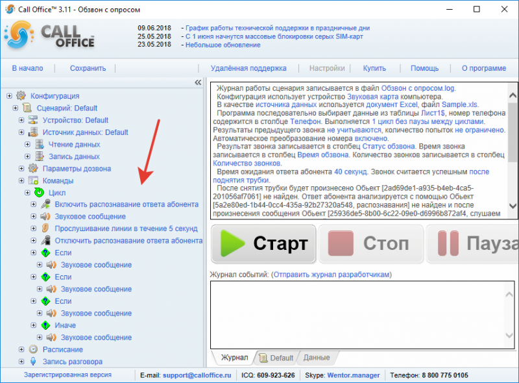Click the icon beside Отключить распознавание ответа абонента

click(45, 241)
